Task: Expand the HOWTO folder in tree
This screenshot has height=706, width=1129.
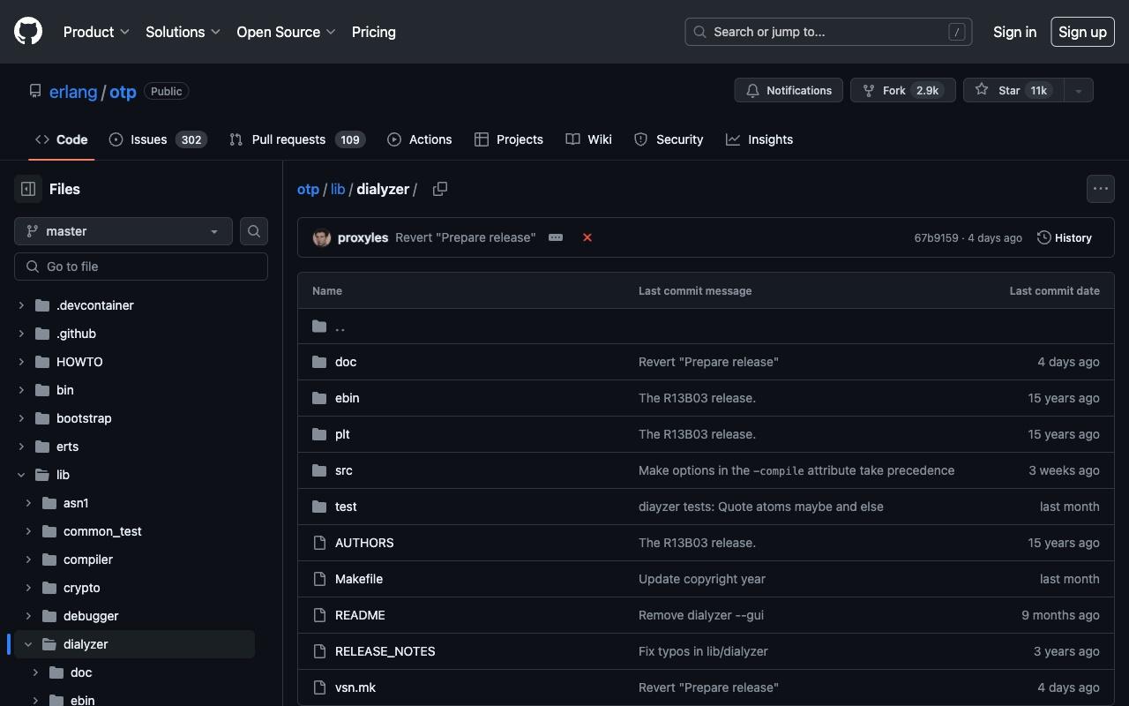Action: click(21, 362)
